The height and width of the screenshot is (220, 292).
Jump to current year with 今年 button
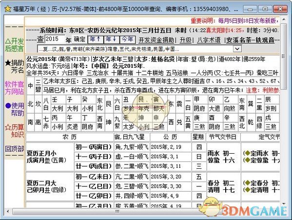(x=127, y=40)
